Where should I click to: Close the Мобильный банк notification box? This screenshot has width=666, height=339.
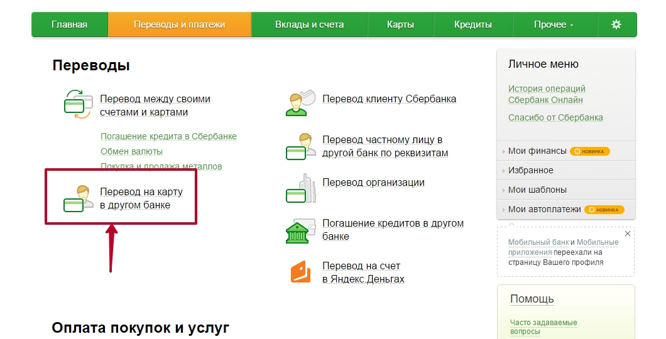point(627,234)
